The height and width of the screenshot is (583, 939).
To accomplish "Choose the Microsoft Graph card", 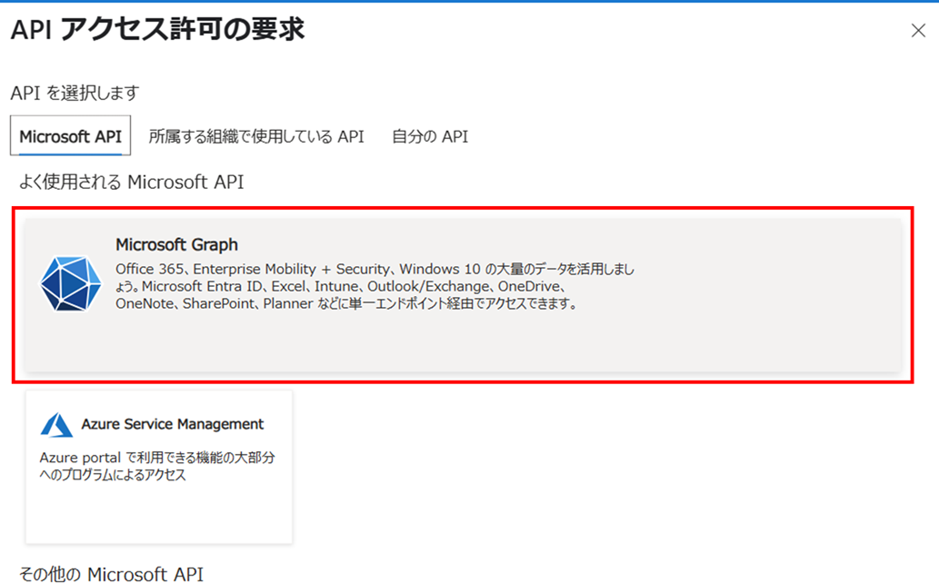I will click(x=463, y=295).
